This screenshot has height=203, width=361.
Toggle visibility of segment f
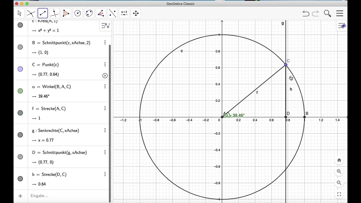[20, 113]
